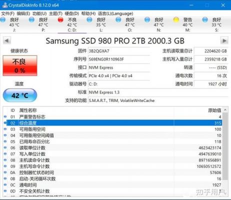This screenshot has width=231, height=200.
Task: Click the firmware field 3B2QGXA7
Action: pyautogui.click(x=119, y=51)
